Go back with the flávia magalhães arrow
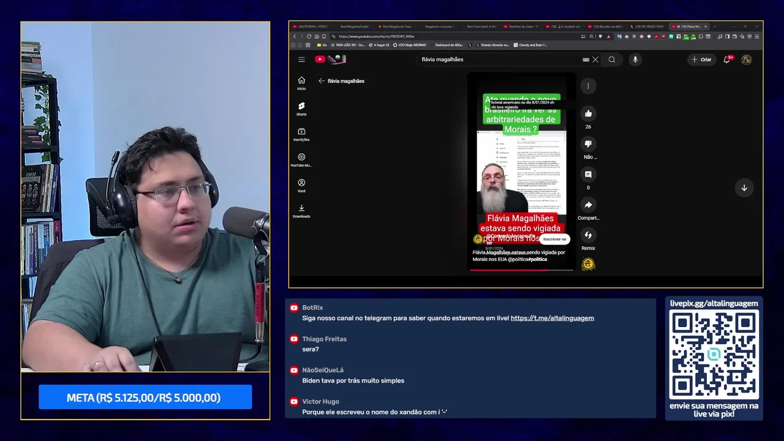Screen dimensions: 784x441 tap(322, 81)
